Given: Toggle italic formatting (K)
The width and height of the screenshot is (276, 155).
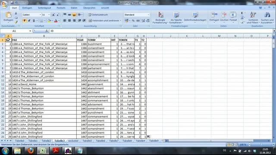Looking at the screenshot, I should click(x=29, y=21).
